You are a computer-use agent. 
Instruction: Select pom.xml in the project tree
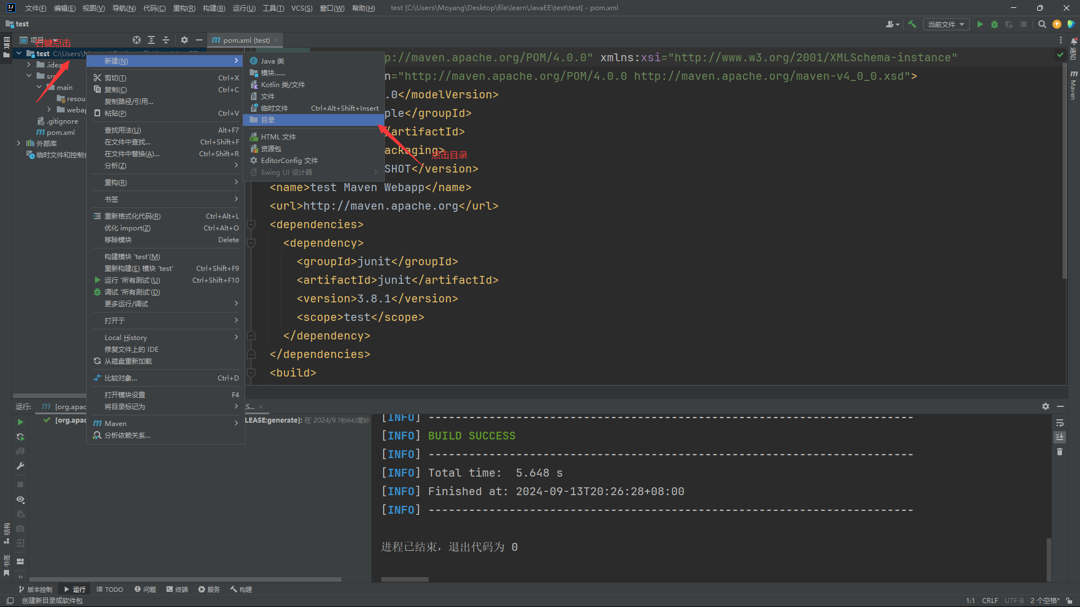point(56,133)
